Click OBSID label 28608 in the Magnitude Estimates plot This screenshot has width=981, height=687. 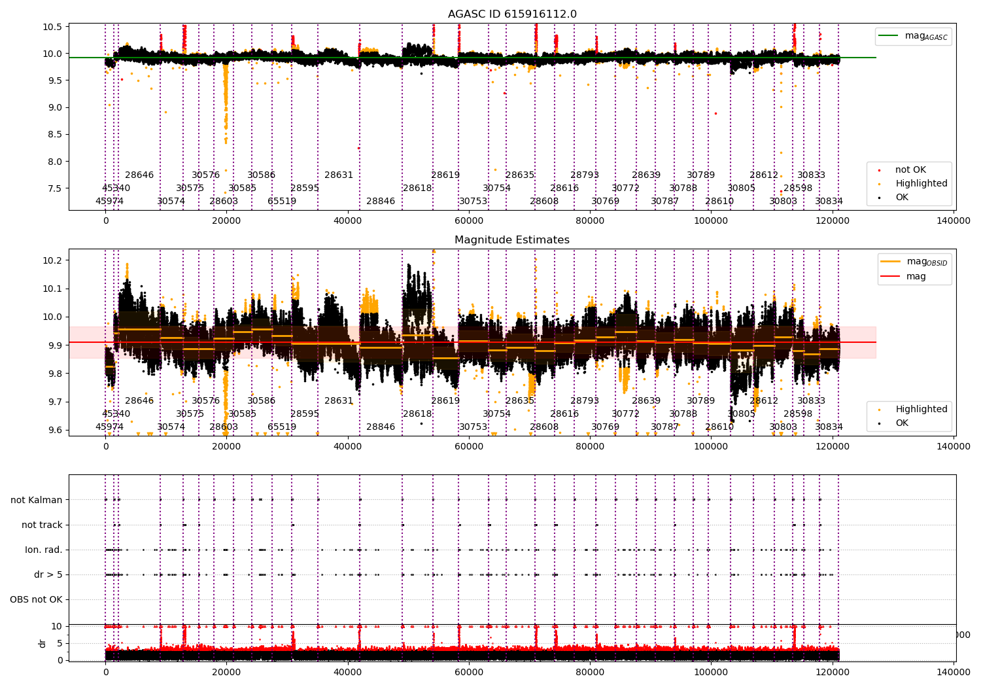544,427
